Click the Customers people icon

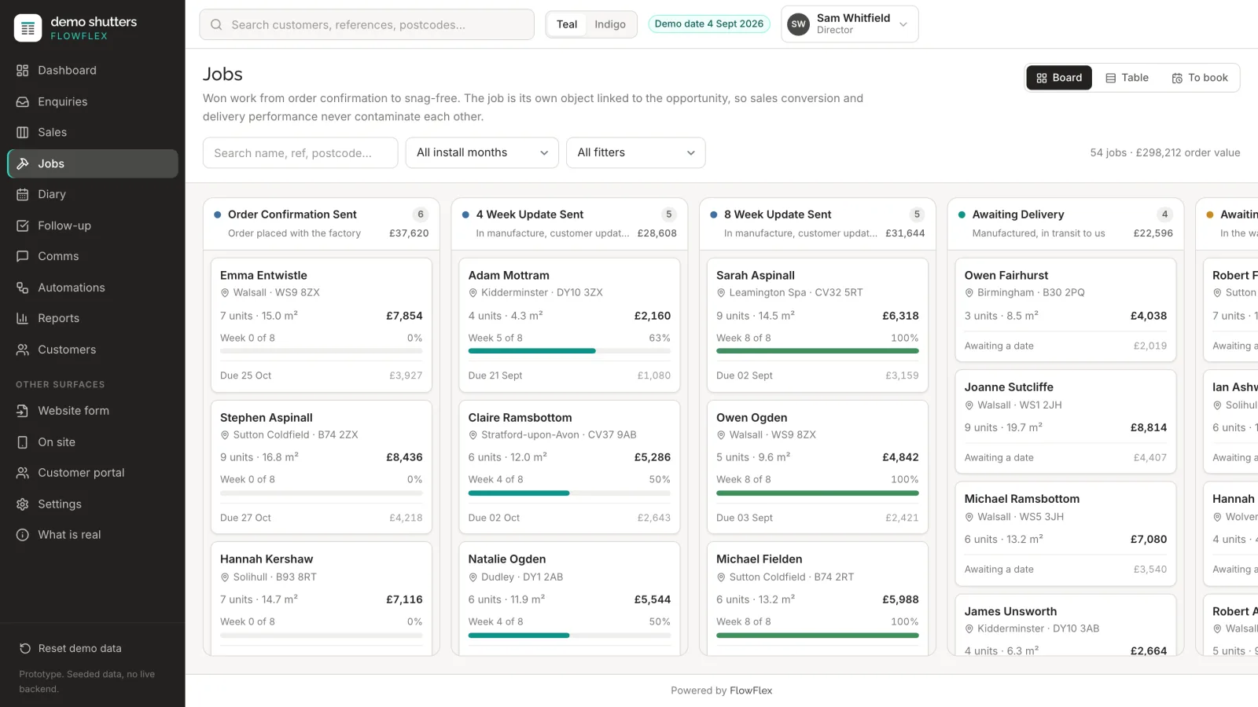(x=23, y=350)
